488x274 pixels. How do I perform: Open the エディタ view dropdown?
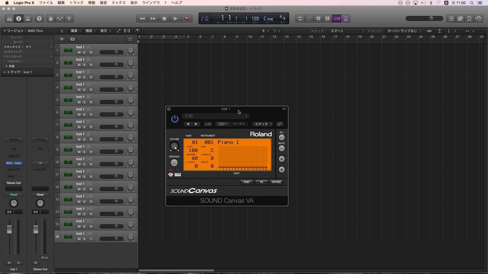click(x=263, y=124)
